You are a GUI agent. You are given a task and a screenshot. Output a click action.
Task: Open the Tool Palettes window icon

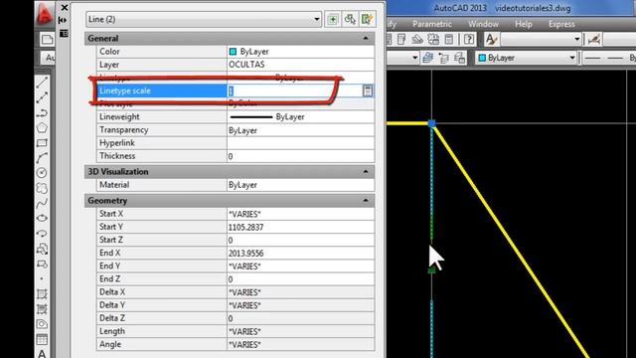[x=401, y=40]
